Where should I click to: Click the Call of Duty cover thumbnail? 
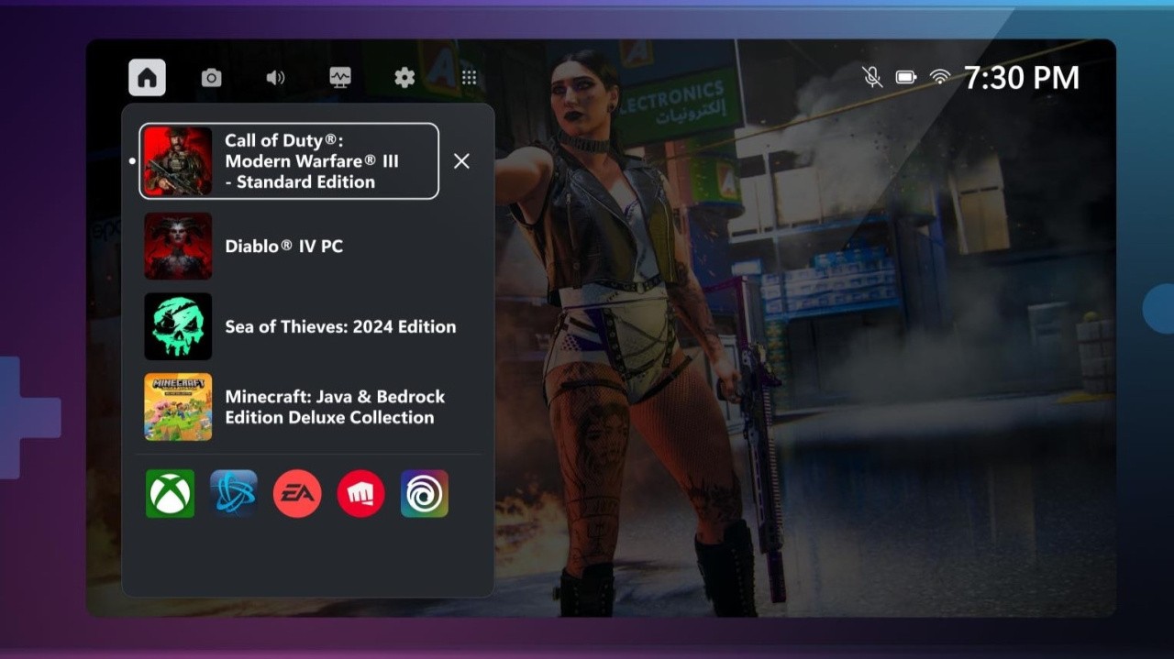coord(178,160)
